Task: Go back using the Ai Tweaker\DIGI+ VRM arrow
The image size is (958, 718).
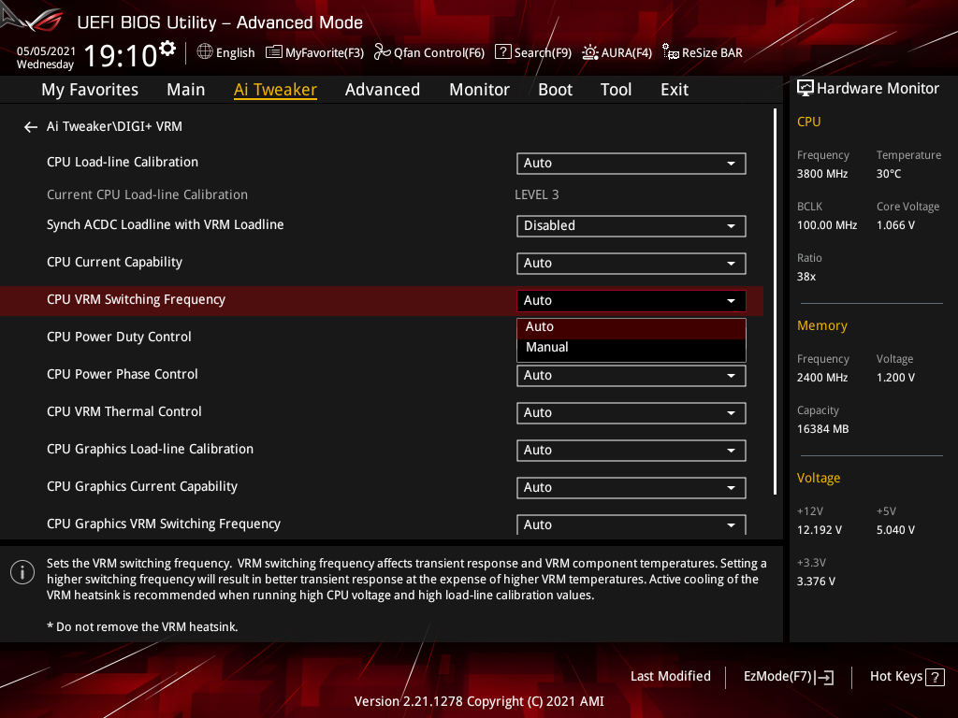Action: pyautogui.click(x=31, y=127)
